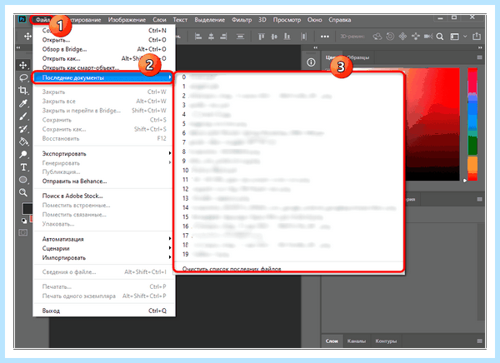Click the distribute vertically icon
The height and width of the screenshot is (363, 500).
point(240,37)
